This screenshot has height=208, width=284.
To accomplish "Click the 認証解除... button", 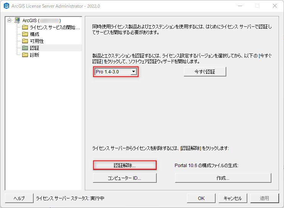I will pos(125,165).
